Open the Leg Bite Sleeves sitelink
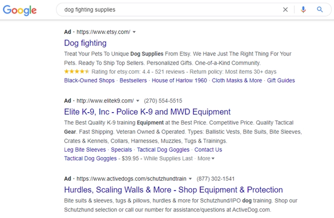This screenshot has width=334, height=218. coord(85,150)
